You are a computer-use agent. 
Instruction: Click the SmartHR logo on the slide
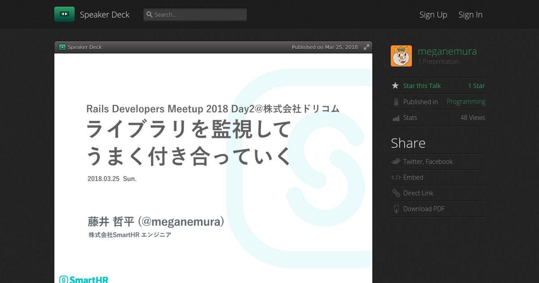pyautogui.click(x=84, y=279)
